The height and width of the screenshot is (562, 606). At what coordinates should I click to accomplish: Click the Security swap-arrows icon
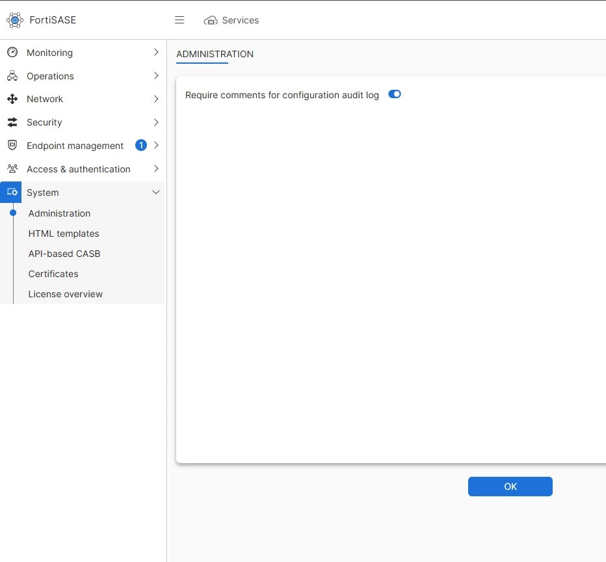pos(12,122)
